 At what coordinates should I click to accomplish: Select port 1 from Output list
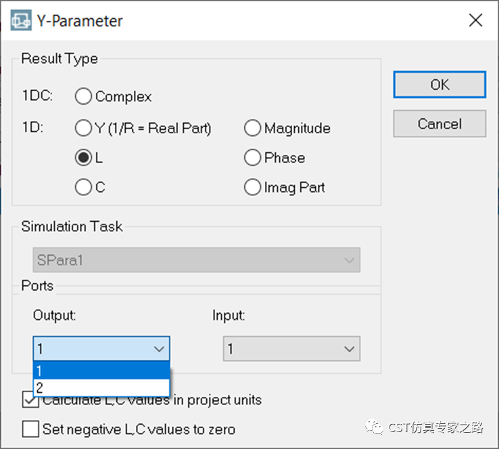(101, 371)
